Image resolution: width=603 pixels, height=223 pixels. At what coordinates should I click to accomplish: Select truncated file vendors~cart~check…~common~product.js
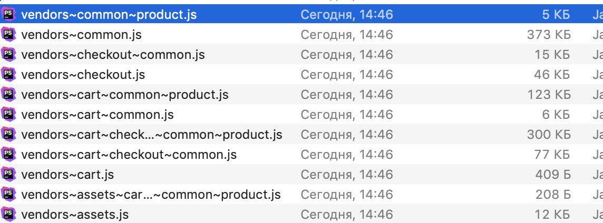[151, 135]
